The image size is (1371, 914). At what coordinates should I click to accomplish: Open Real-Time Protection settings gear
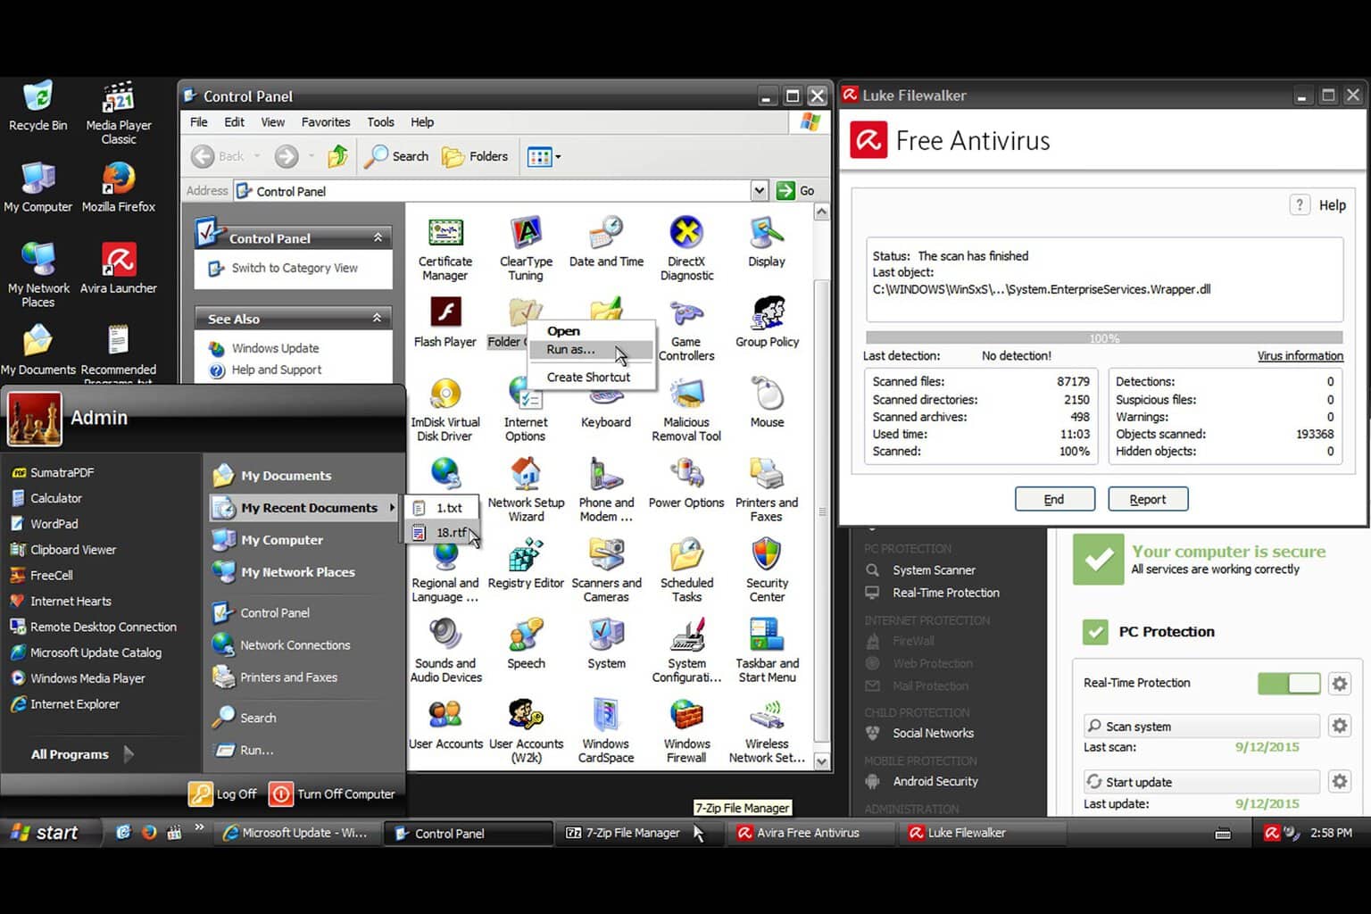pos(1339,684)
